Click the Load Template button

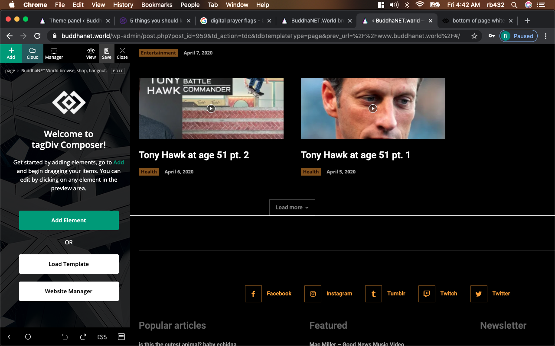69,264
